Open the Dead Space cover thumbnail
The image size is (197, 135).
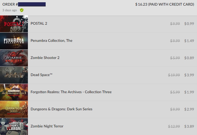point(14,75)
